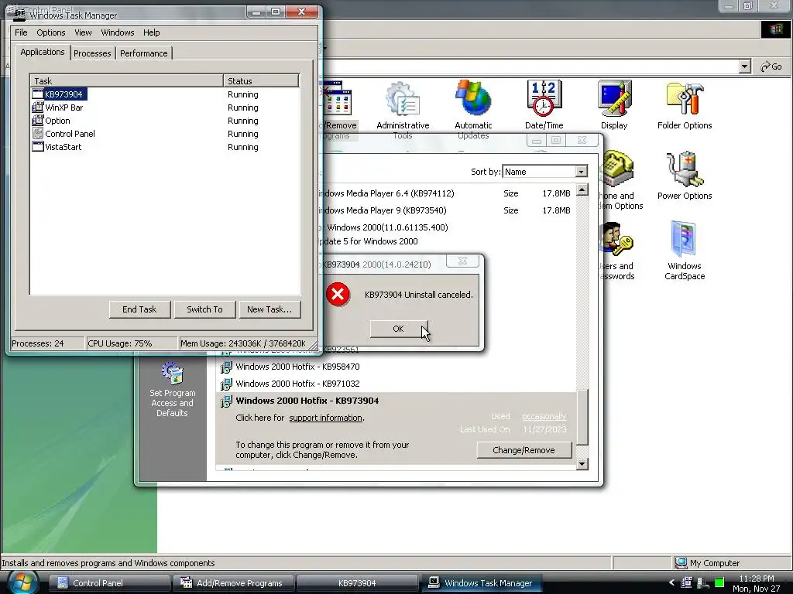Viewport: 793px width, 594px height.
Task: Click the Status column header
Action: [261, 80]
